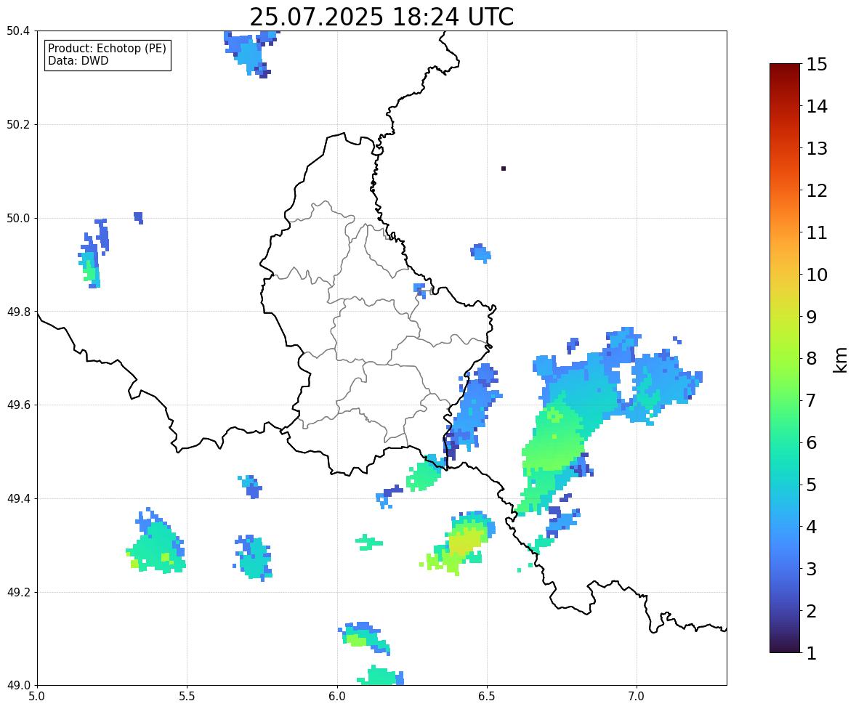The image size is (856, 709).
Task: Click the y-axis label '49.6'
Action: [x=18, y=405]
